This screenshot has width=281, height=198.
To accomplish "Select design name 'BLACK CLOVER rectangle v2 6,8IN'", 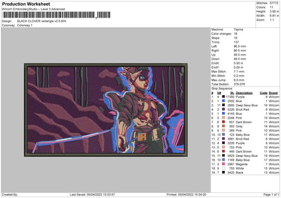I will click(42, 21).
